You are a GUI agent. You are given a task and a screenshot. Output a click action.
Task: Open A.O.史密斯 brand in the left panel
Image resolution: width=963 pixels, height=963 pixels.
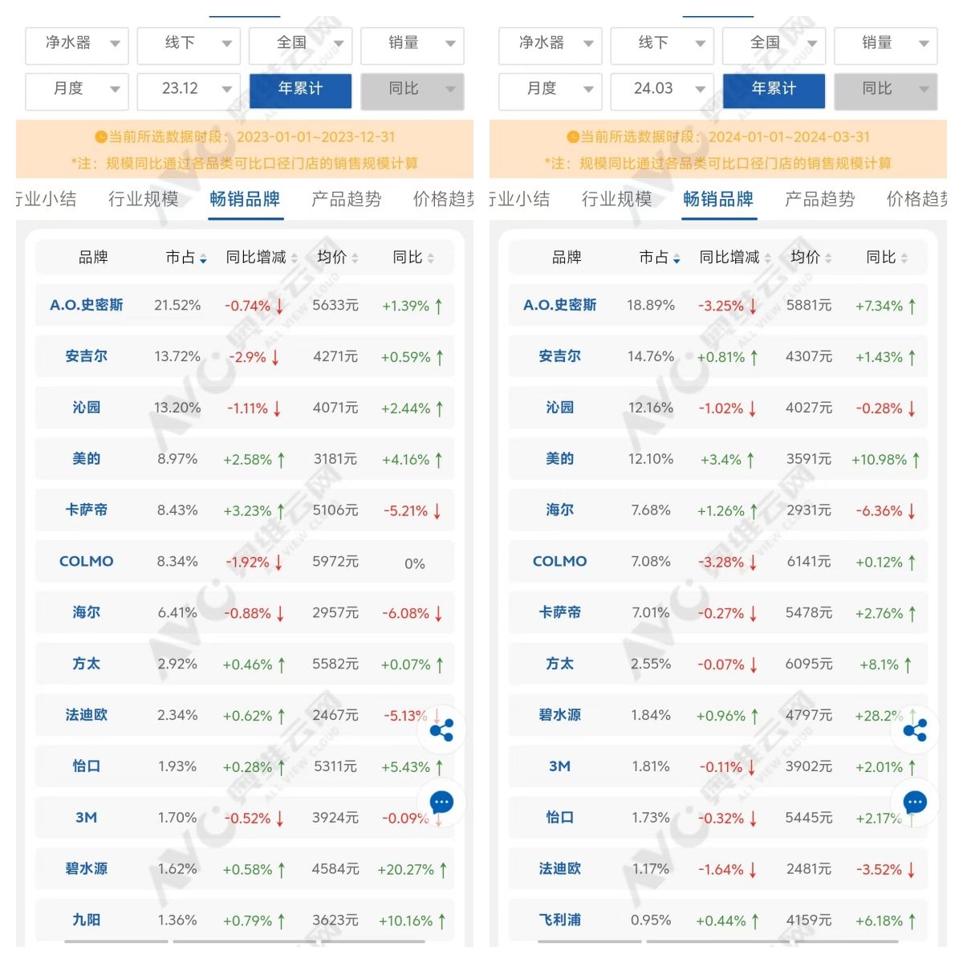click(87, 305)
